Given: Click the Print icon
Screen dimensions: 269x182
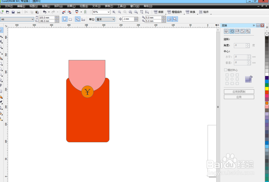Looking at the screenshot, I should (x=19, y=12).
